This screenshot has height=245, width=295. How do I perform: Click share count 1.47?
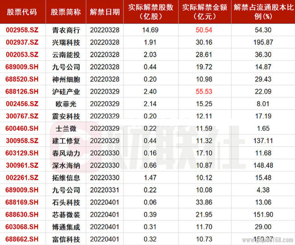click(150, 178)
